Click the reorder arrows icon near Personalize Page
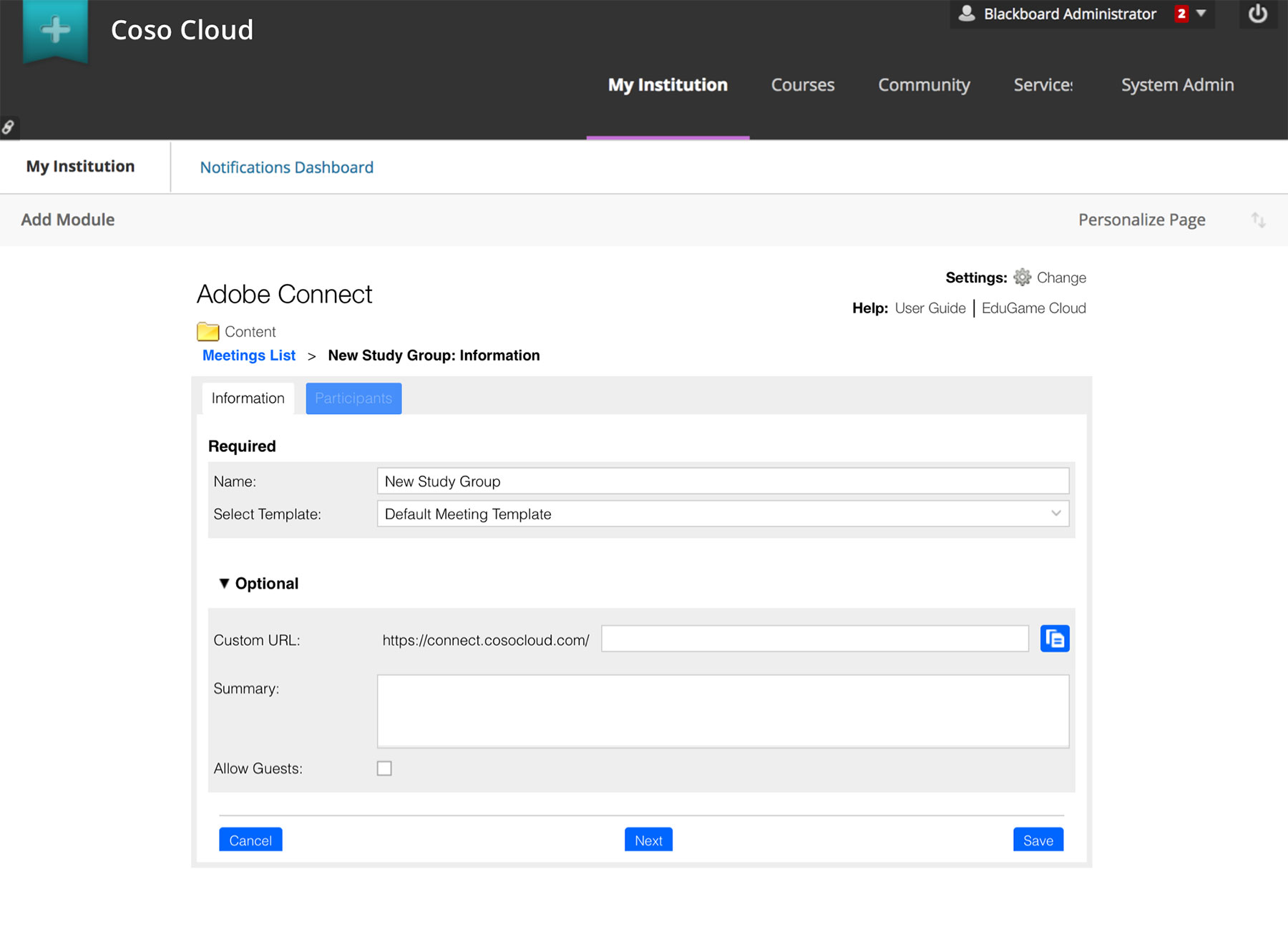1288x952 pixels. tap(1259, 220)
